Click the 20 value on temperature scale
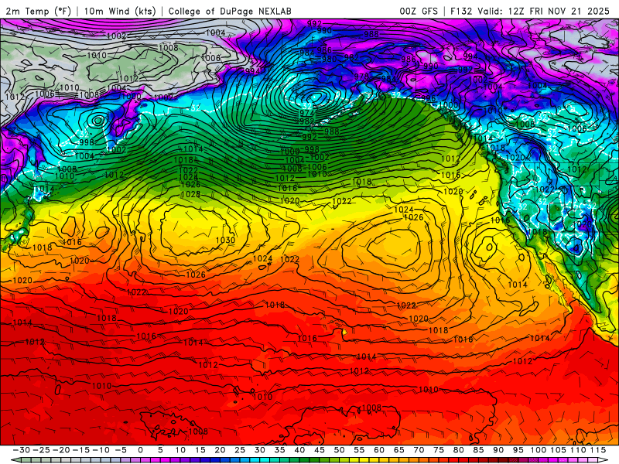 (x=220, y=450)
